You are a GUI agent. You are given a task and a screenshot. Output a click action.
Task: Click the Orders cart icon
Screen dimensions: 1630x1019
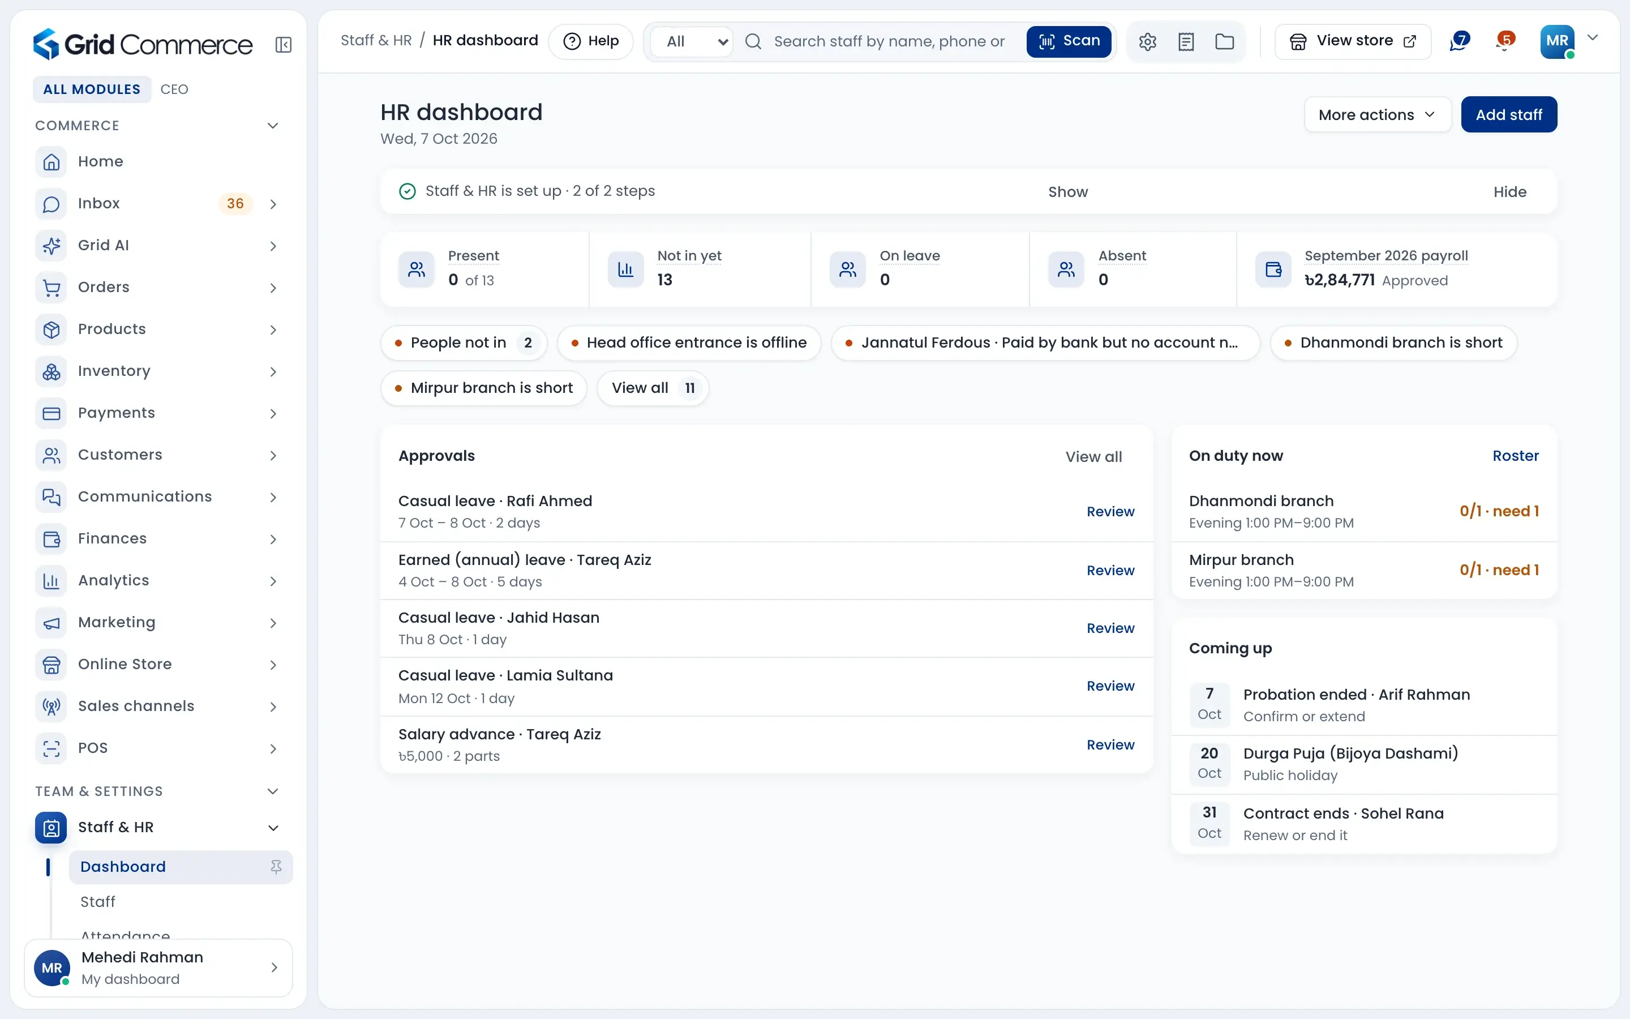(x=51, y=287)
